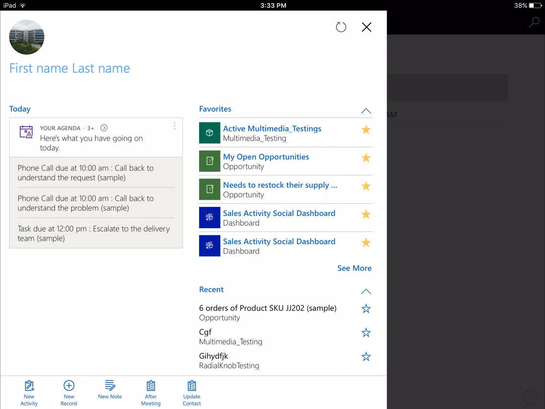Open Needs to restock opportunity icon
The height and width of the screenshot is (409, 545).
[x=210, y=189]
